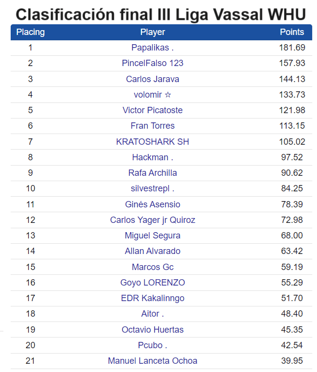Click the Player column header
The image size is (317, 372).
153,33
